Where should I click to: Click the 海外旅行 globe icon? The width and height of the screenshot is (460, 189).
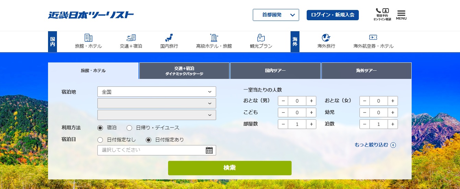pos(326,38)
